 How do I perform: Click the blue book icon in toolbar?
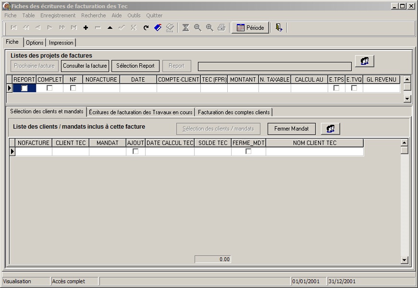(x=158, y=28)
